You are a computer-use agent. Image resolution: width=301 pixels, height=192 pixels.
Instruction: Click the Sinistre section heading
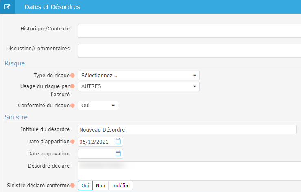click(16, 117)
